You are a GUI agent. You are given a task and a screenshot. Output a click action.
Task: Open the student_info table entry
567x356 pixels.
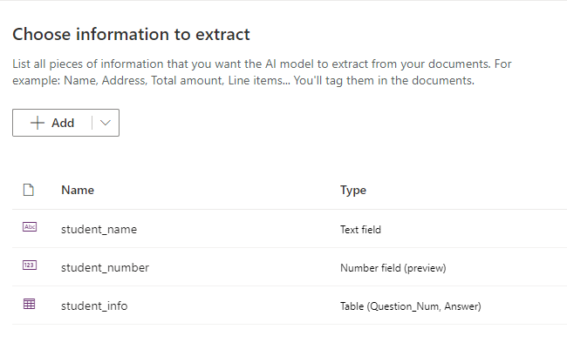tap(94, 306)
